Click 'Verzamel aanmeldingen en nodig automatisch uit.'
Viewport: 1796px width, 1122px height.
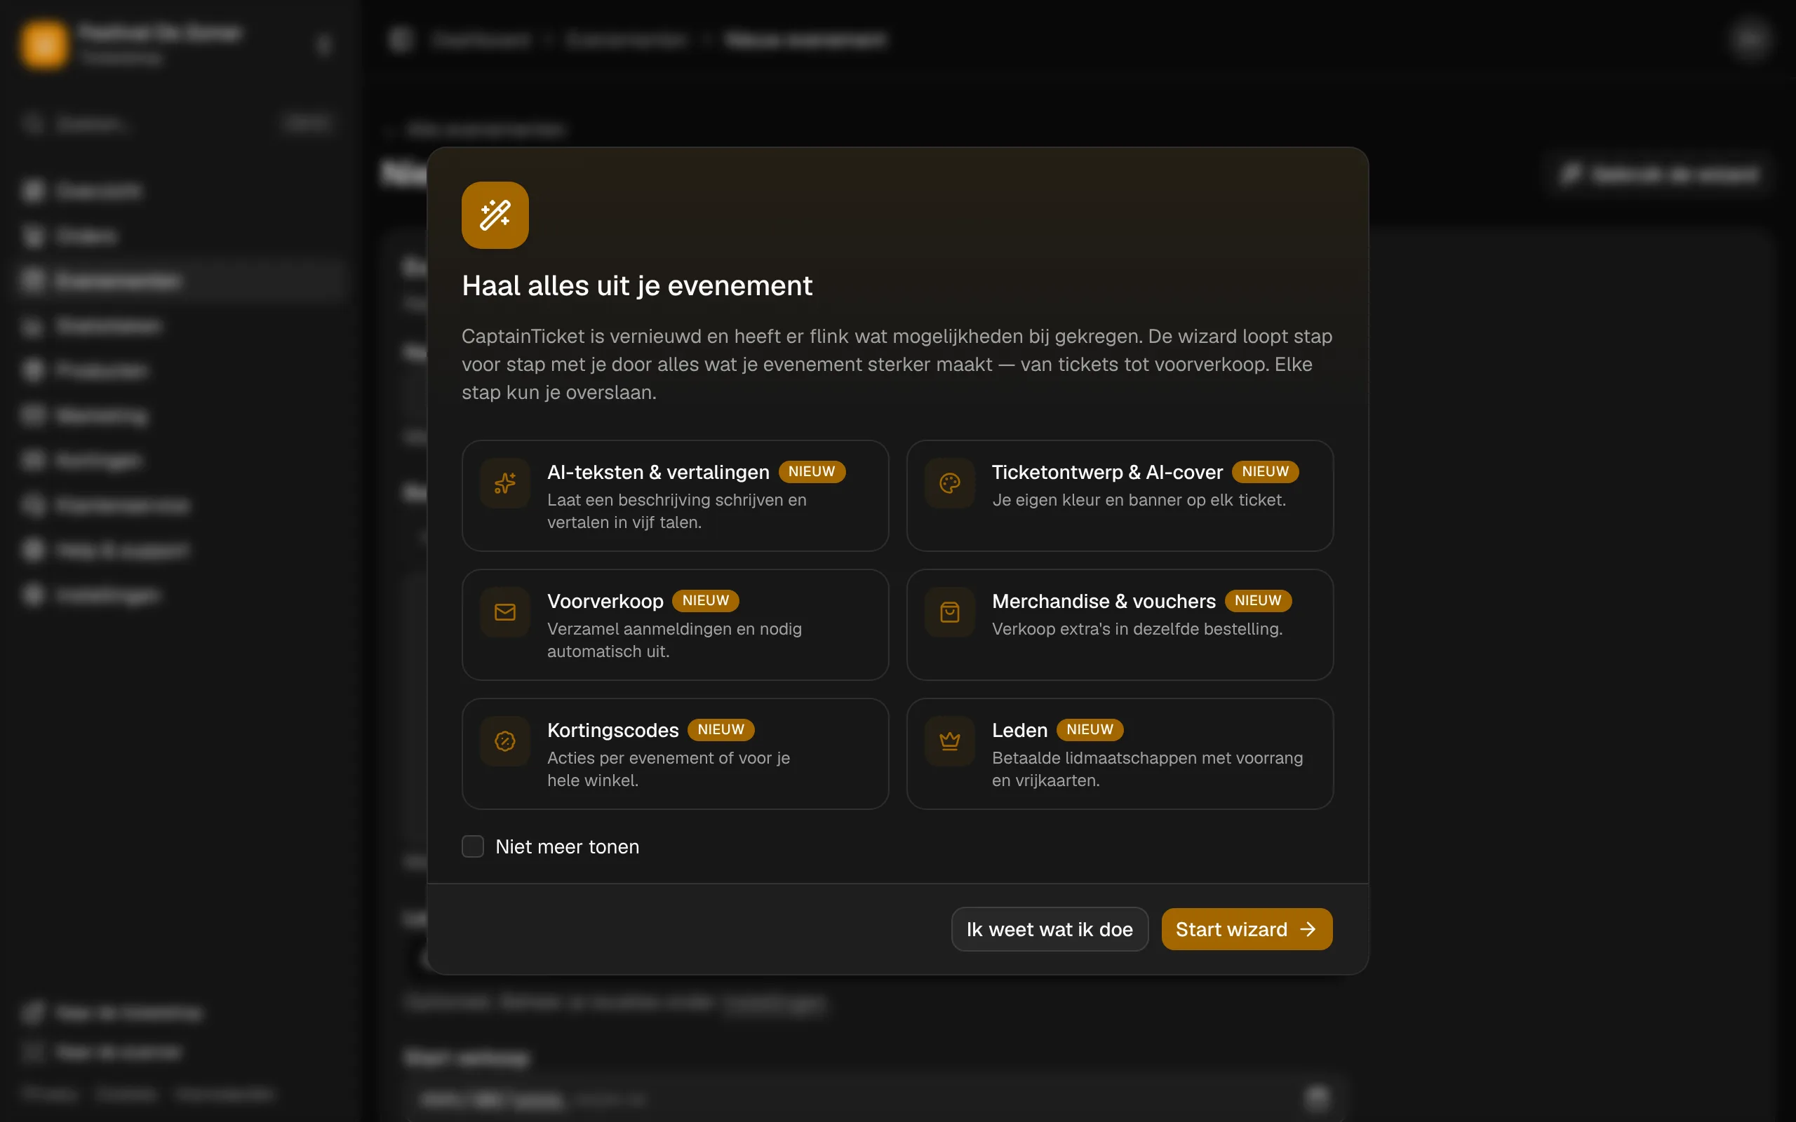pos(674,640)
